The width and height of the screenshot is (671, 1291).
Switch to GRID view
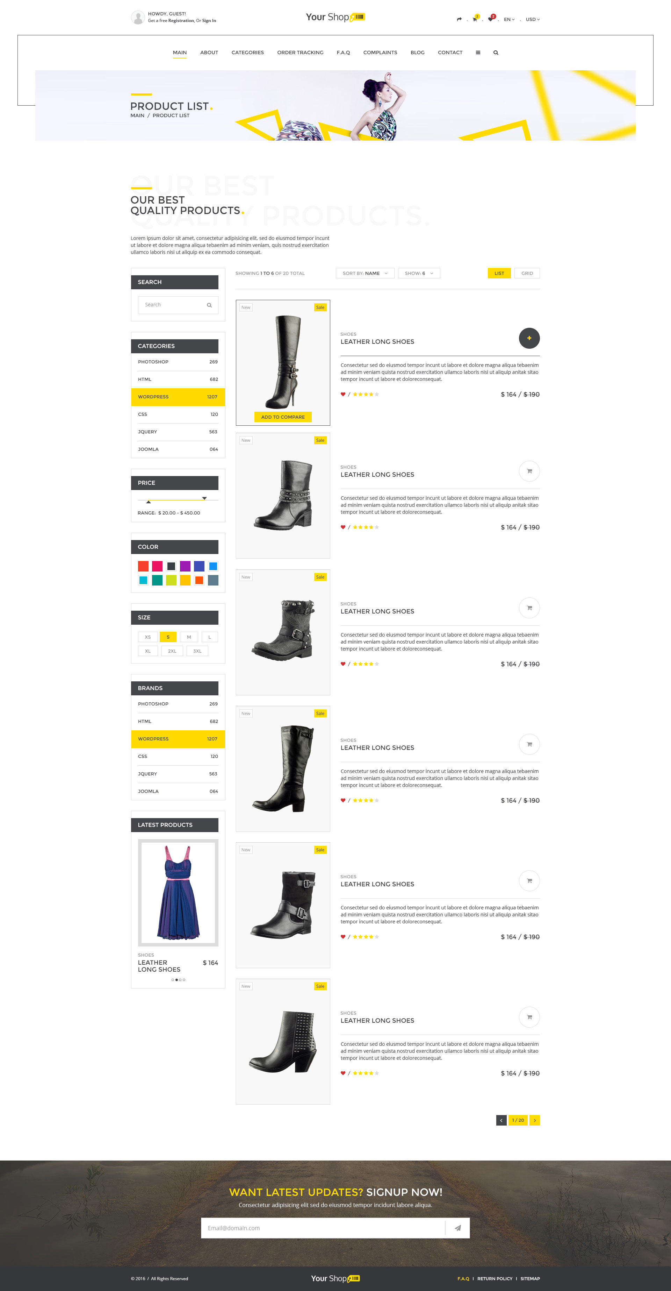(x=527, y=273)
